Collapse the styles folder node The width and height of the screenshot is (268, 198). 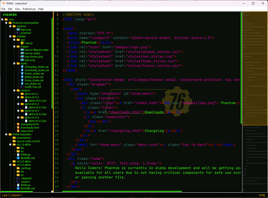click(x=14, y=63)
